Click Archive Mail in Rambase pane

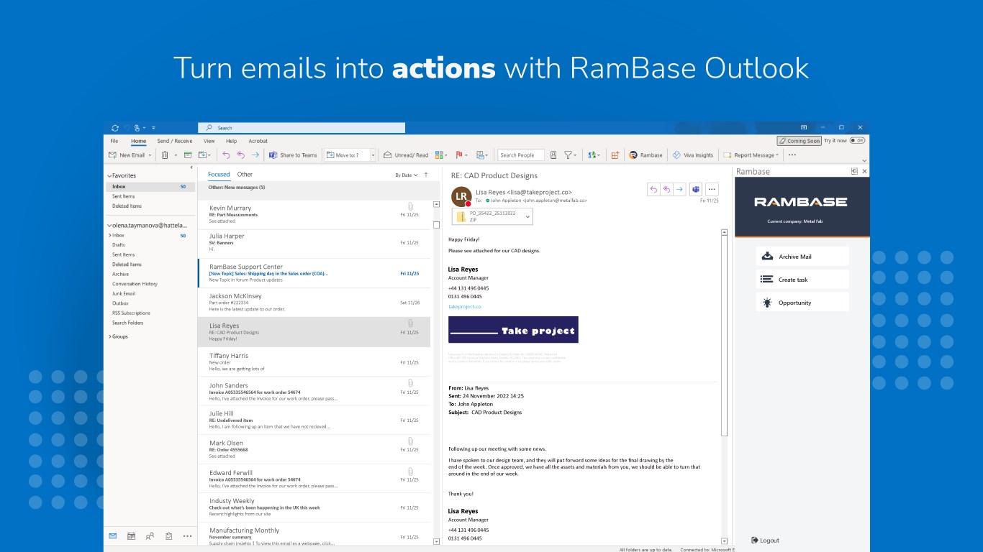[802, 257]
